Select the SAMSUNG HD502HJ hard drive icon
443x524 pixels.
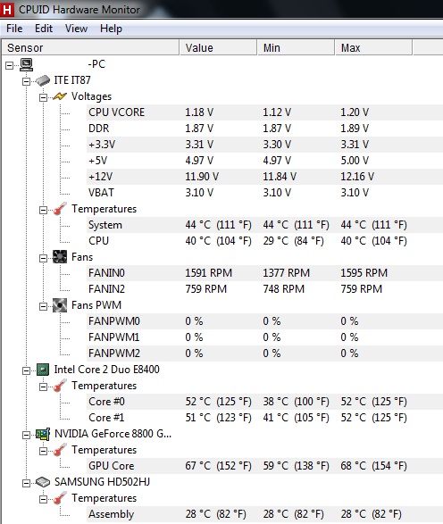[43, 482]
